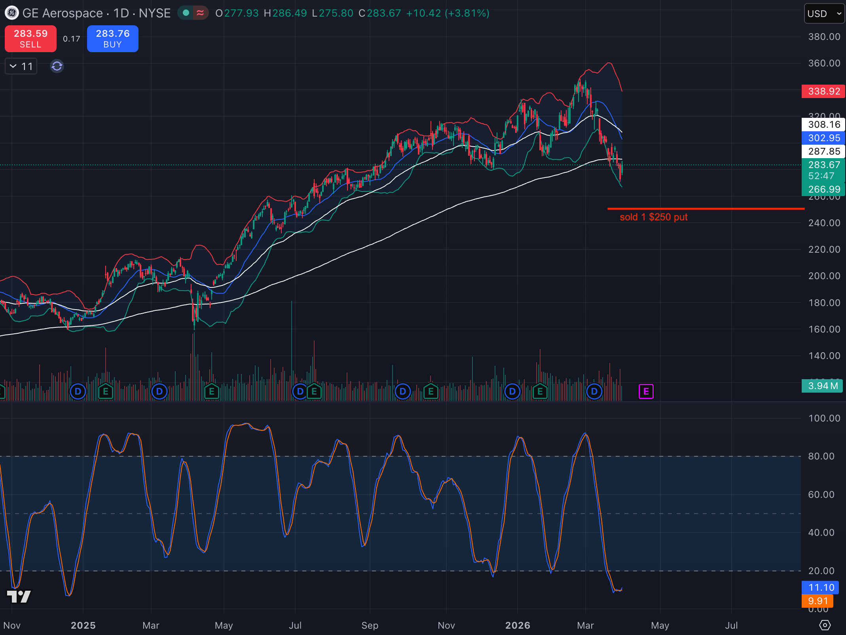Select the pink upcoming earnings E marker
The height and width of the screenshot is (635, 846).
[x=646, y=391]
